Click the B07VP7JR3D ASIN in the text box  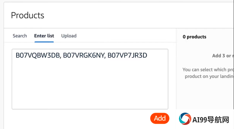127,55
